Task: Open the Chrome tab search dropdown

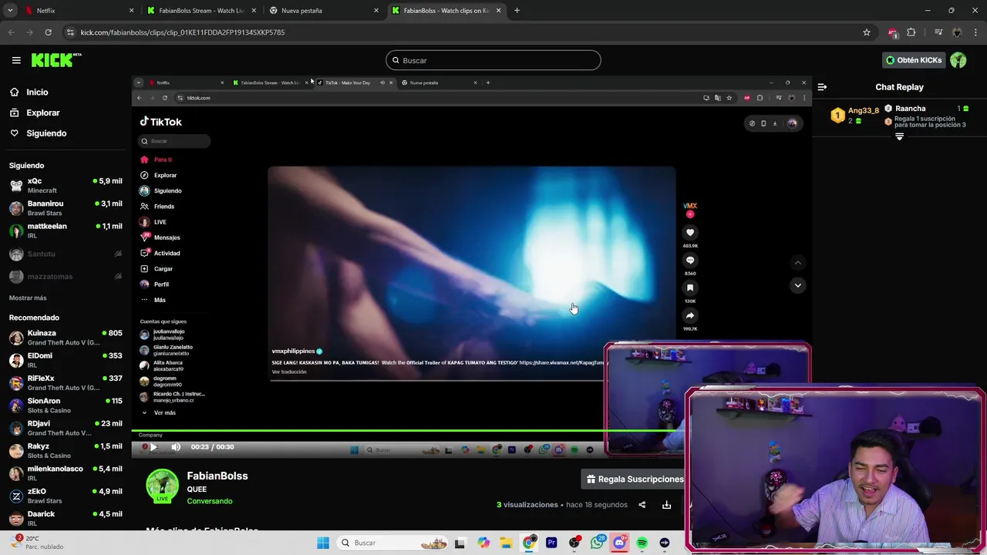Action: click(10, 11)
